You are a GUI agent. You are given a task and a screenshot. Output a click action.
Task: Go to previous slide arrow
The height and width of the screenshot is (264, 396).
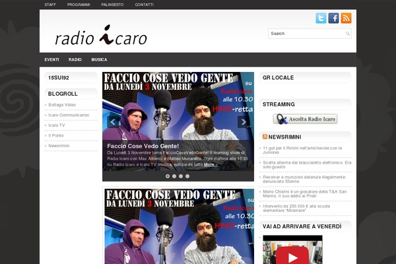pyautogui.click(x=113, y=122)
